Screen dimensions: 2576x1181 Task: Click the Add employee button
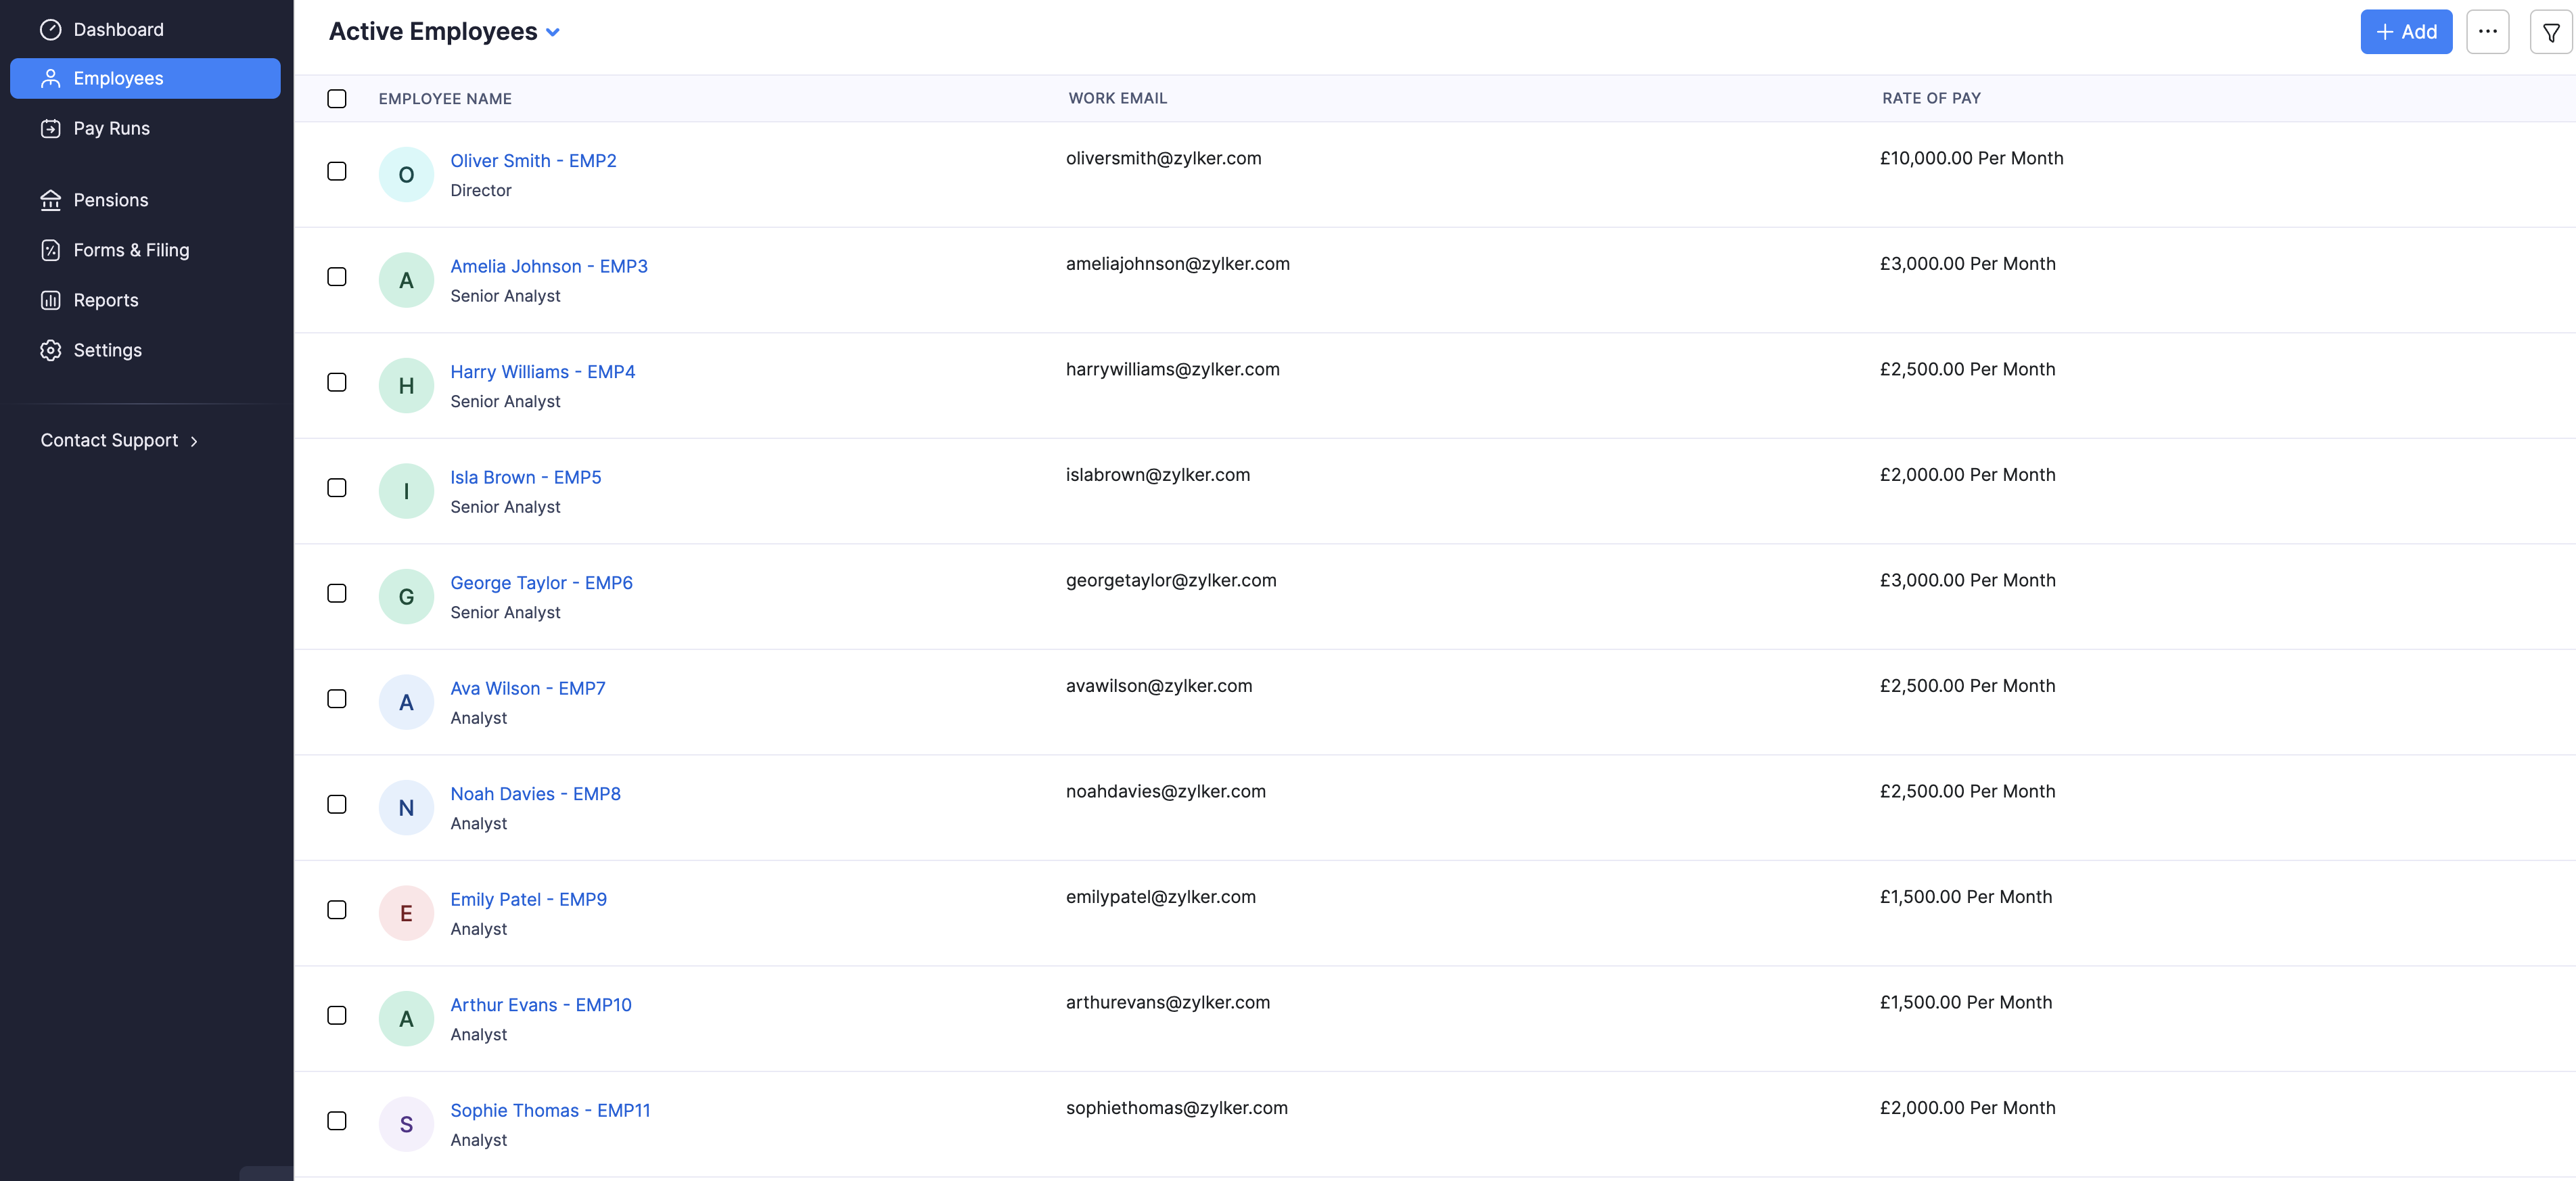click(x=2406, y=32)
